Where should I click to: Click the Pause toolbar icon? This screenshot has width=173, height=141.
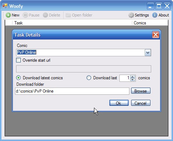pos(25,15)
